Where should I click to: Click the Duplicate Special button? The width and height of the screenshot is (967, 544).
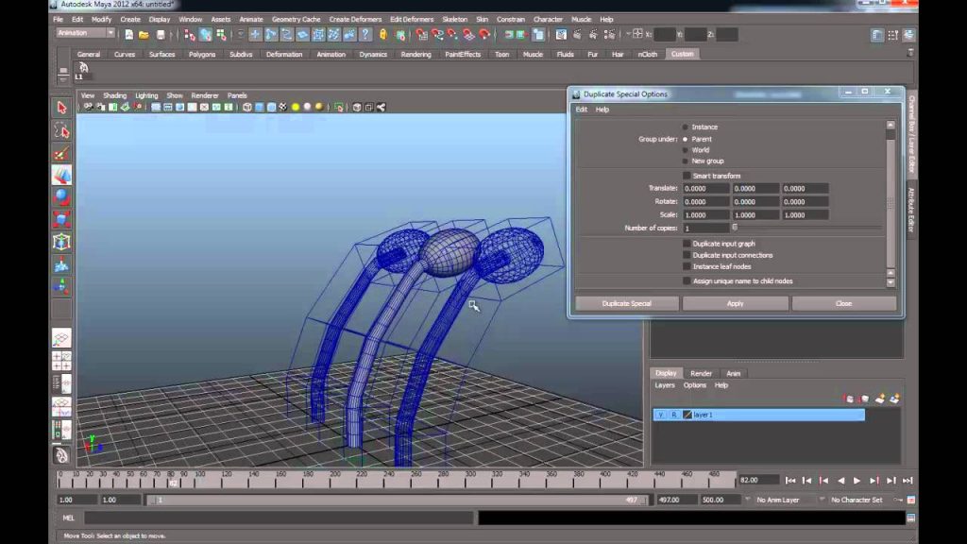point(627,303)
